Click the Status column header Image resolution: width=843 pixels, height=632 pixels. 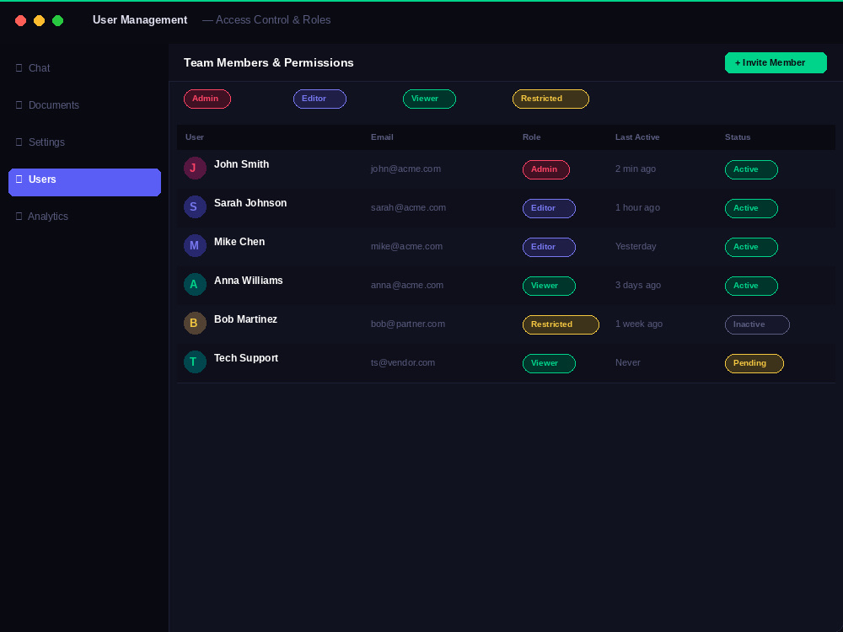pyautogui.click(x=737, y=137)
